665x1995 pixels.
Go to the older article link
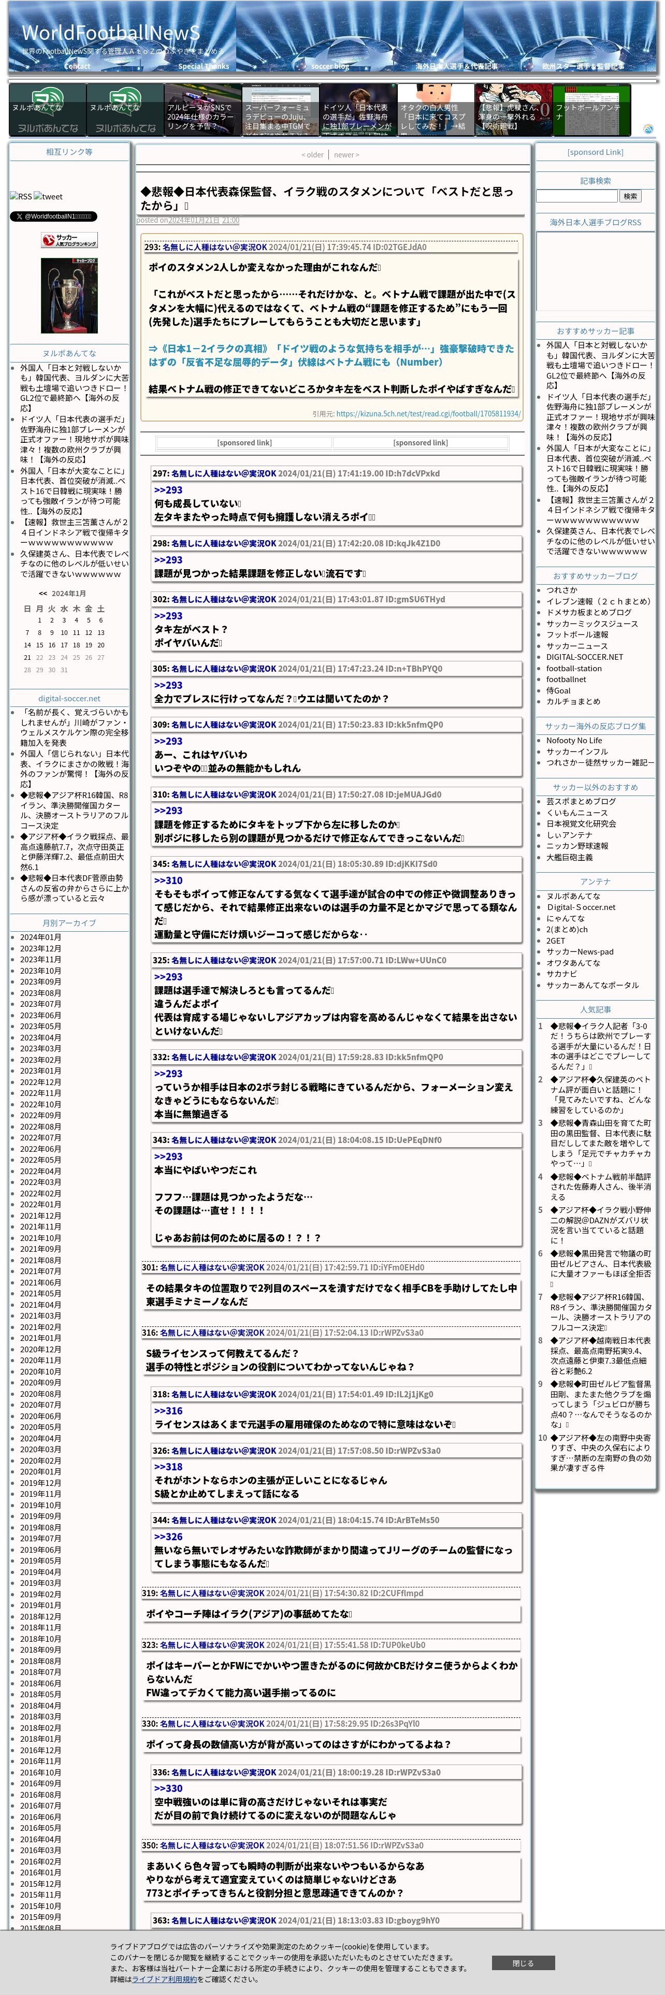click(x=312, y=155)
